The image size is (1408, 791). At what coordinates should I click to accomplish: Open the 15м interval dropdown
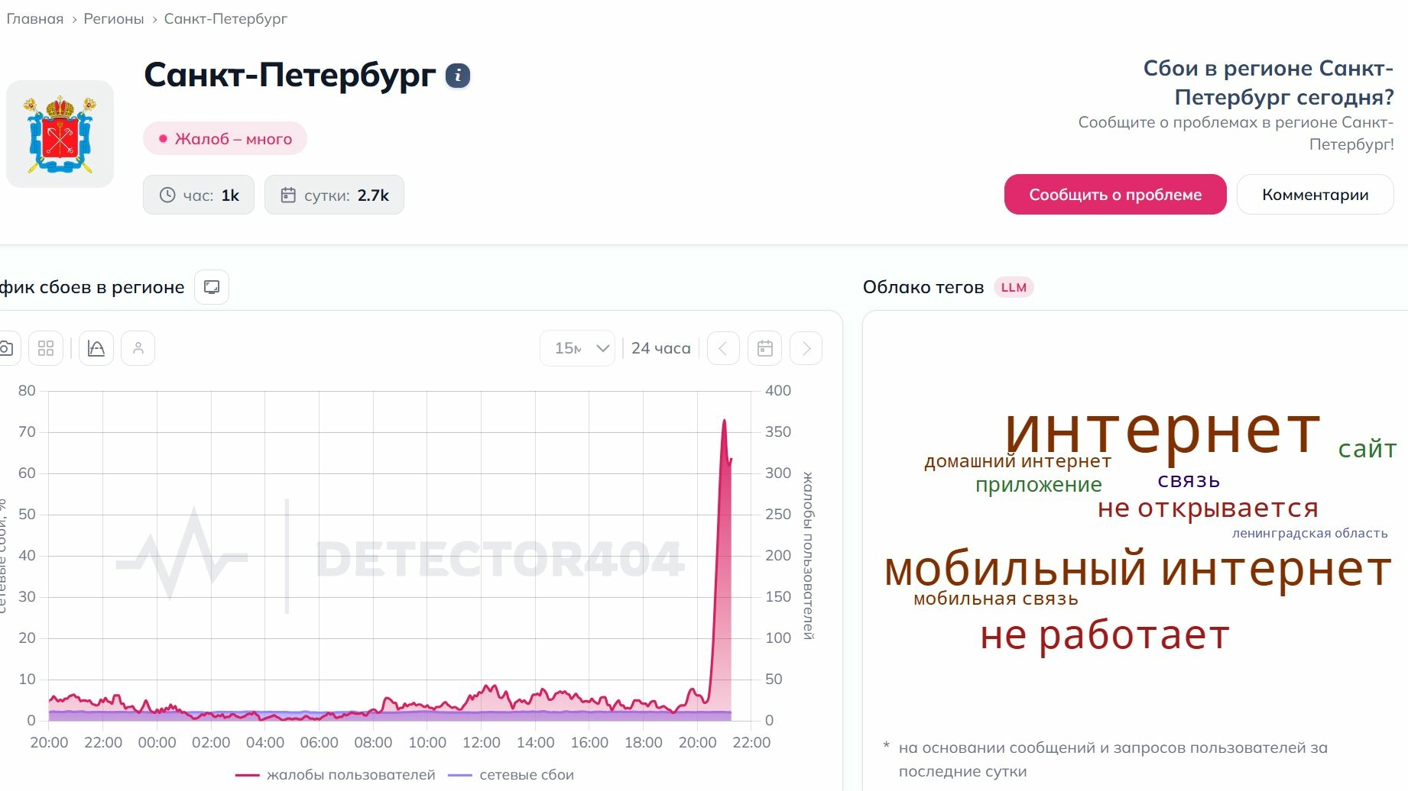577,348
